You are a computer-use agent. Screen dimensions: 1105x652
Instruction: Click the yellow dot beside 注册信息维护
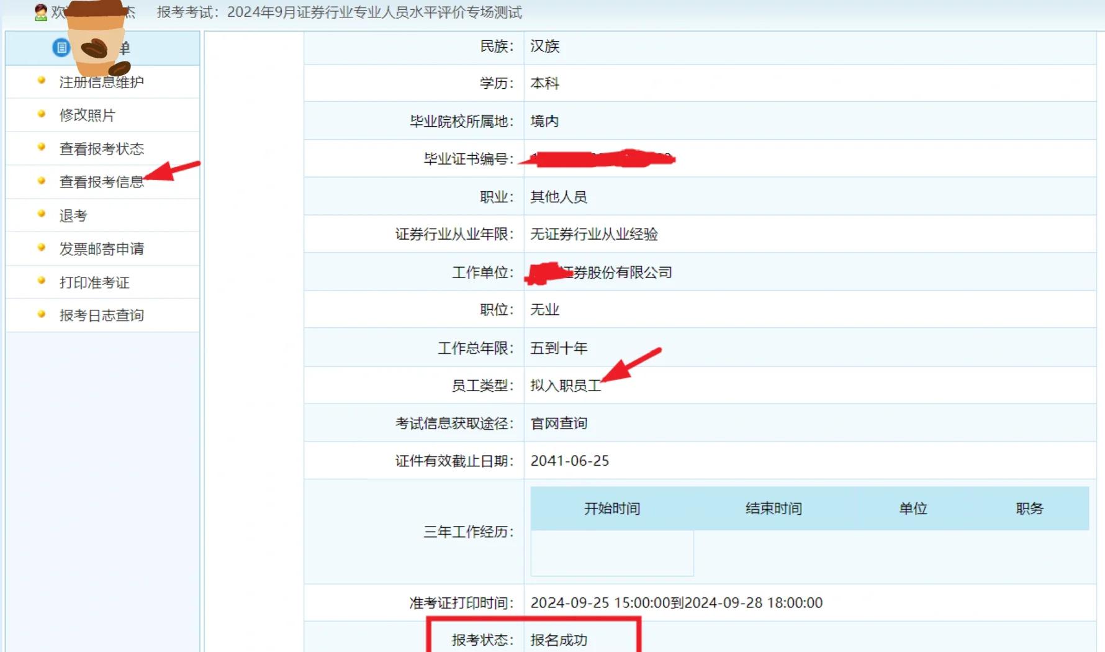point(40,81)
